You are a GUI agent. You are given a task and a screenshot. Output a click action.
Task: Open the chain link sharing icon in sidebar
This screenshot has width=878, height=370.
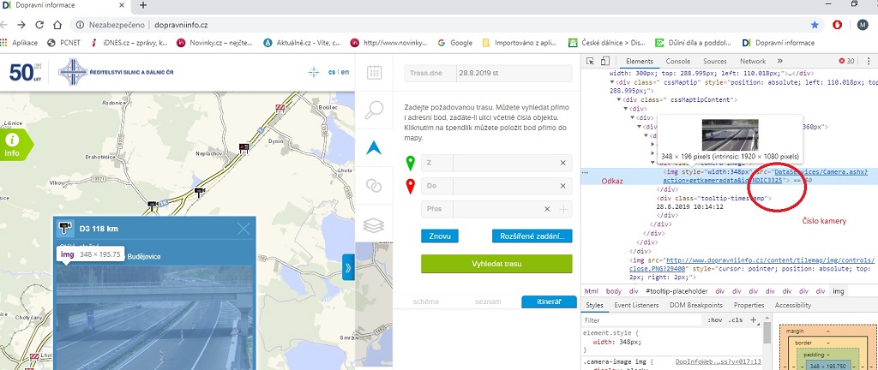374,186
